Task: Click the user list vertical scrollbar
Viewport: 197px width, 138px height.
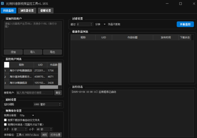Action: pyautogui.click(x=60, y=74)
